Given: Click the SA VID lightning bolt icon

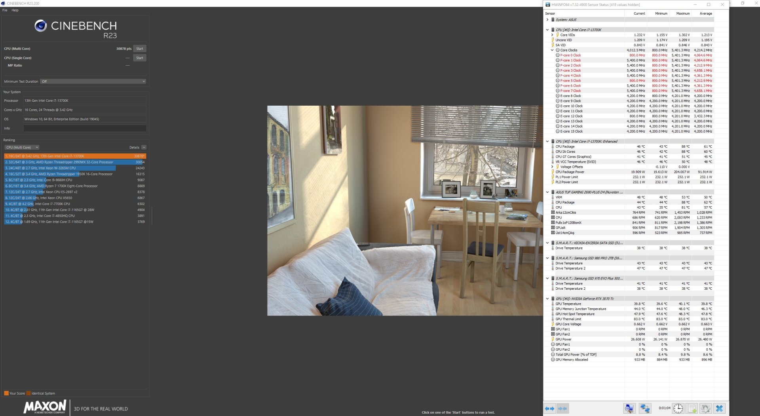Looking at the screenshot, I should 553,45.
